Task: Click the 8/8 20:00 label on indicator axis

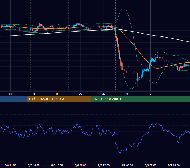Action: (80, 165)
